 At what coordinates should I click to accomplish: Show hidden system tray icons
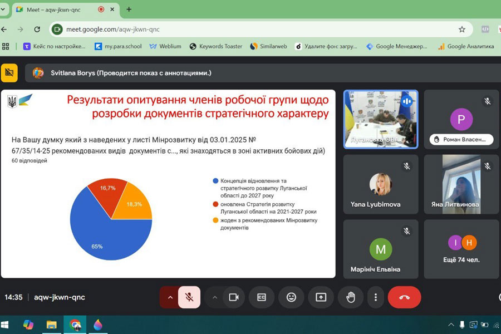point(451,325)
